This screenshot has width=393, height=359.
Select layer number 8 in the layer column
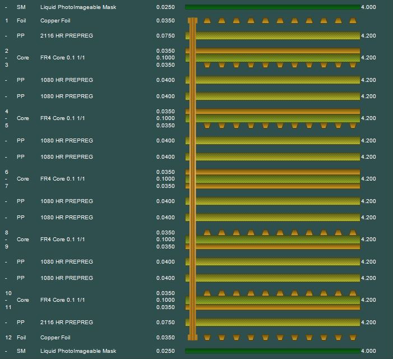(7, 233)
